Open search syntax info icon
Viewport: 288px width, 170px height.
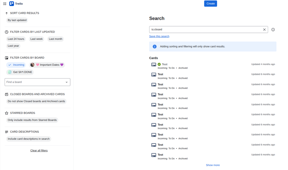pos(273,29)
